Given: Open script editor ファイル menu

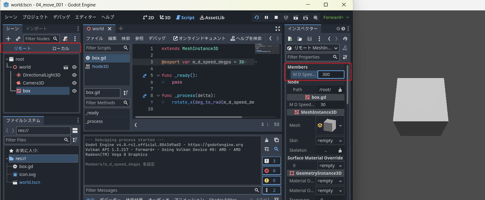Looking at the screenshot, I should [x=95, y=38].
